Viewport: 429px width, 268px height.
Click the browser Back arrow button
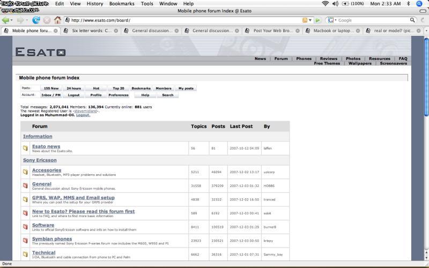(x=5, y=20)
